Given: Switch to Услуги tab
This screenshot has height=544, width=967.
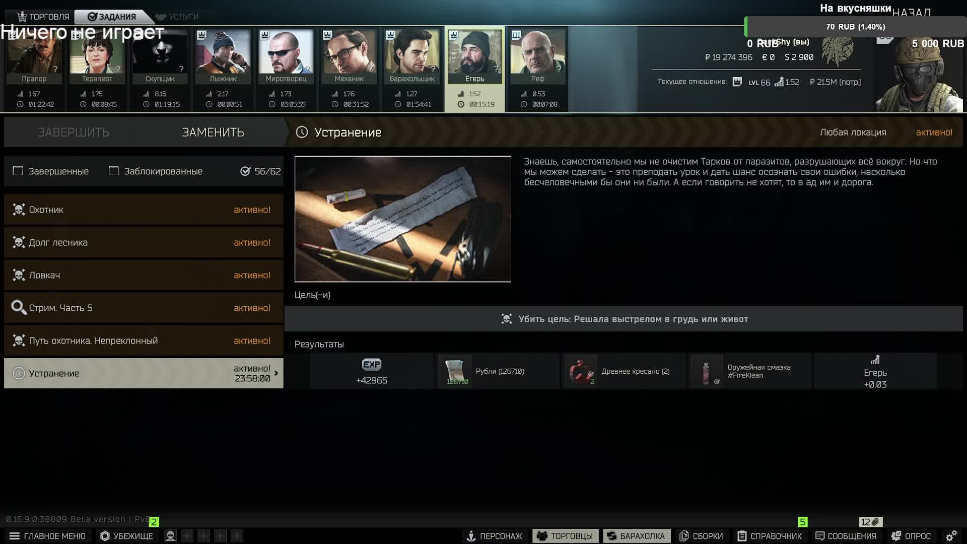Looking at the screenshot, I should (x=177, y=17).
